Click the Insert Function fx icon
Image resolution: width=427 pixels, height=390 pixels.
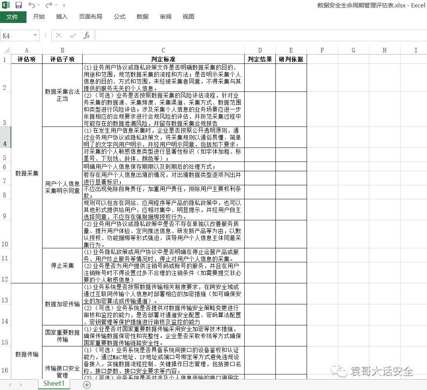86,35
